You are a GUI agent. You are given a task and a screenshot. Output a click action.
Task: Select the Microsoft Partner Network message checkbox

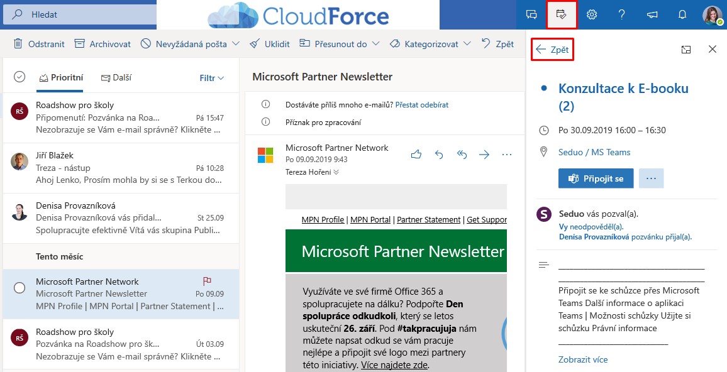click(19, 287)
